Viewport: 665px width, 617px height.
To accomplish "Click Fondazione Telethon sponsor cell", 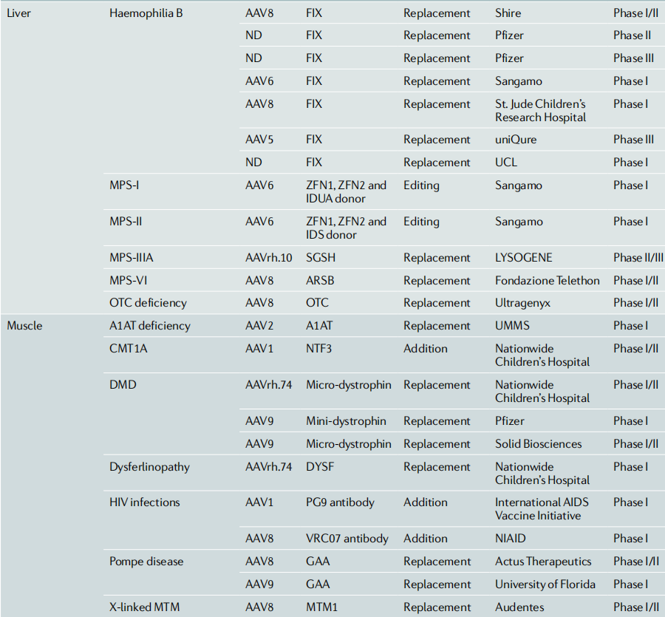I will tap(547, 281).
